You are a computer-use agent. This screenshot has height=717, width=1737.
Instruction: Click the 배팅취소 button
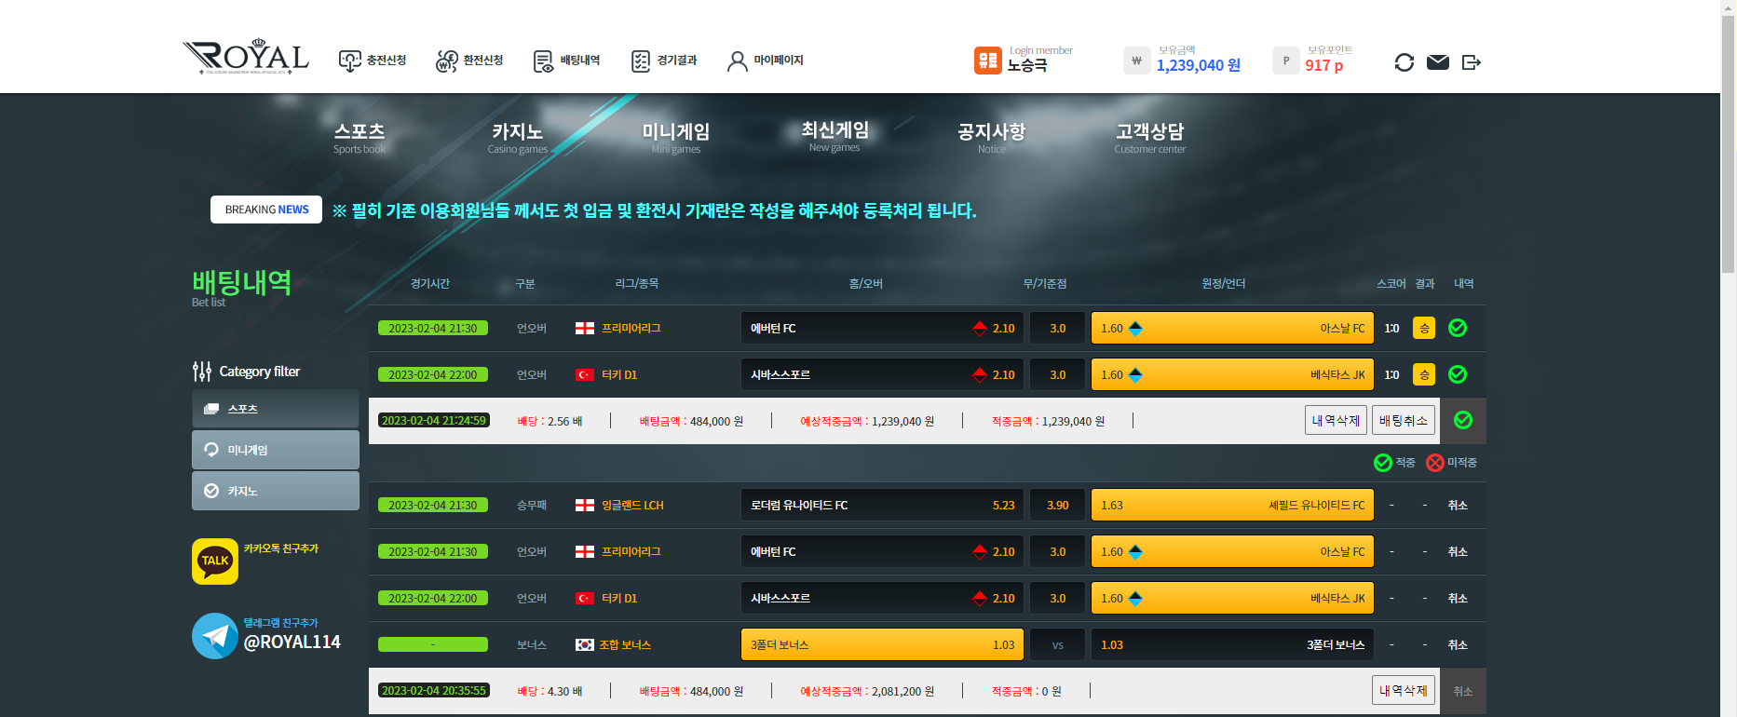pyautogui.click(x=1403, y=421)
